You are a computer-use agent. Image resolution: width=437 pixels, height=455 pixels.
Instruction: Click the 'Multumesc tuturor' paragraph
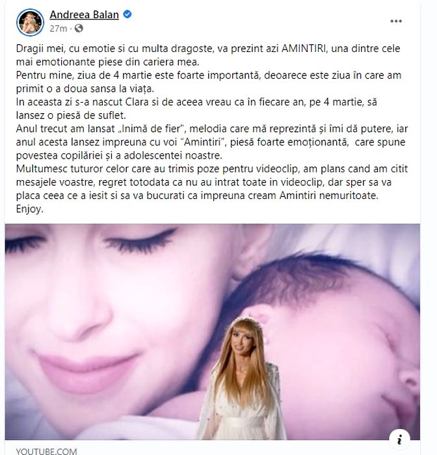click(x=212, y=182)
